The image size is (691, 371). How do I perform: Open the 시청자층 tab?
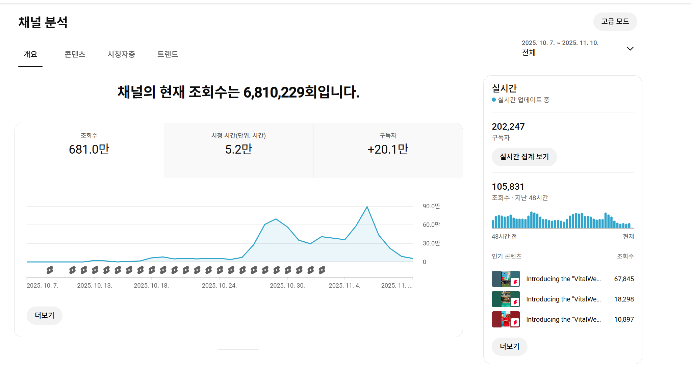click(x=121, y=54)
